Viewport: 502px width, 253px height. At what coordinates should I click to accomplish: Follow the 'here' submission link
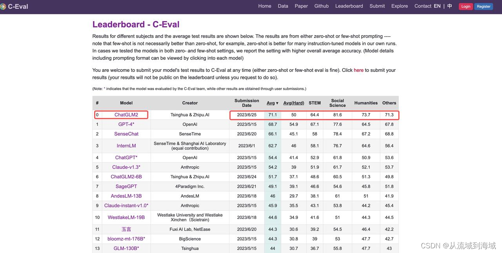(358, 70)
